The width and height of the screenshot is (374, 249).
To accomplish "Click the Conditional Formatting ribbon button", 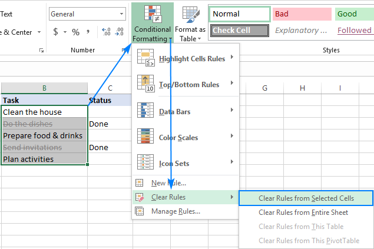I will click(x=153, y=22).
